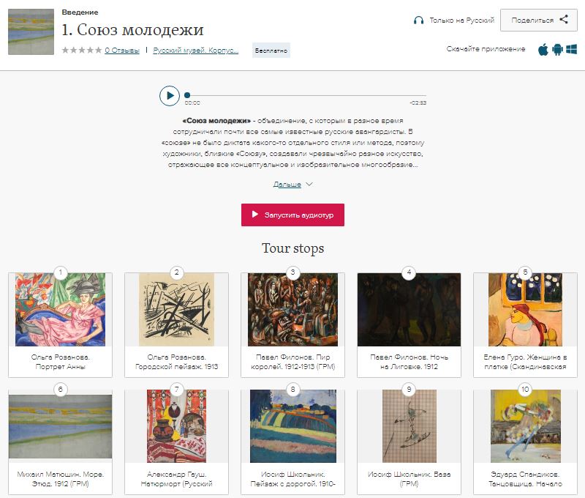The width and height of the screenshot is (585, 498).
Task: Click the share icon in Поделиться button
Action: pyautogui.click(x=564, y=20)
